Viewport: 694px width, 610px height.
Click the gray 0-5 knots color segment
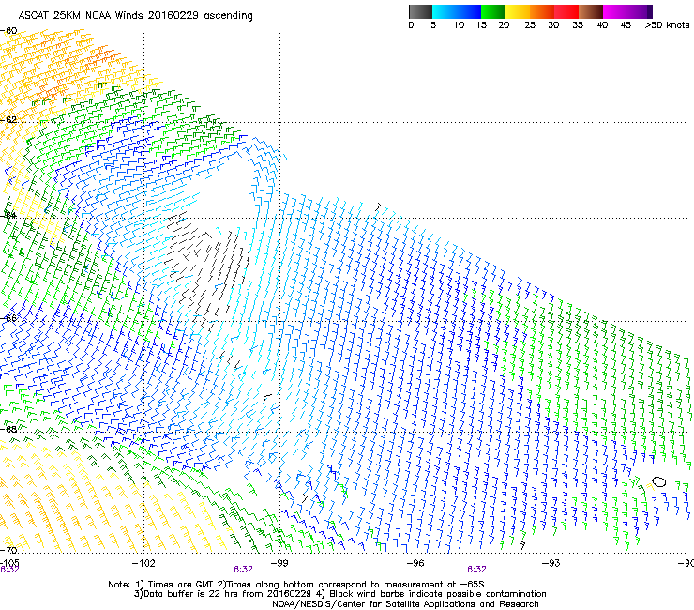pyautogui.click(x=420, y=11)
